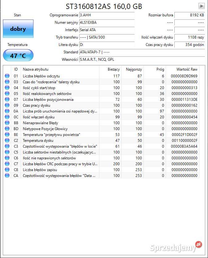Click the status icon for attribute 05
This screenshot has width=208, height=258.
pyautogui.click(x=7, y=94)
